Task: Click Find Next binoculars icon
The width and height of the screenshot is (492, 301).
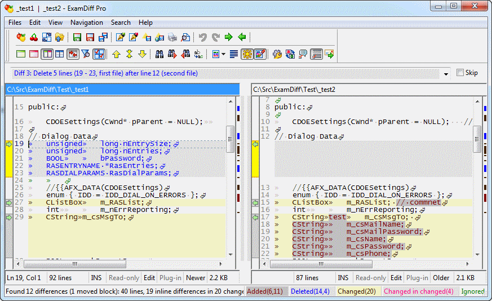Action: (x=172, y=54)
